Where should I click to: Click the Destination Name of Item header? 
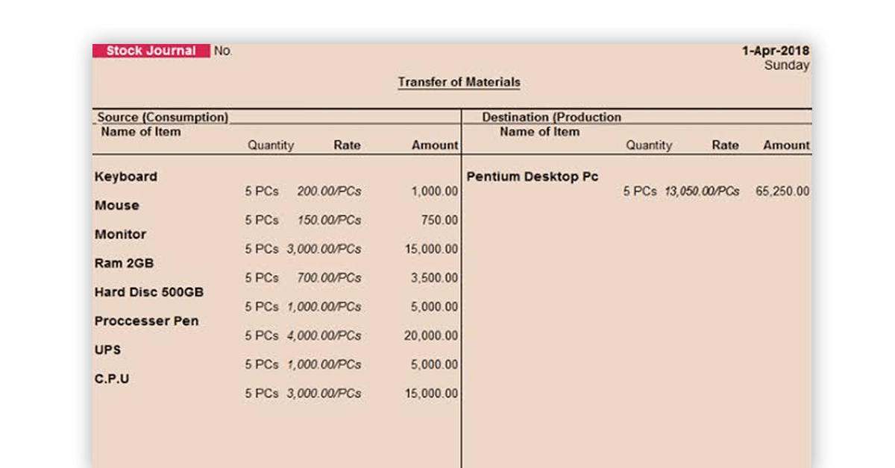tap(539, 132)
